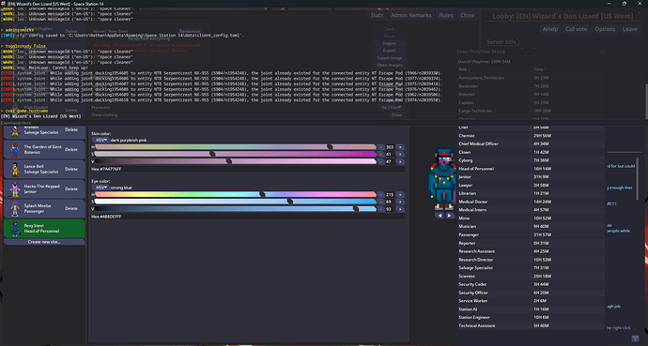Screen dimensions: 648x346
Task: Decrease skin value minus button
Action: pyautogui.click(x=380, y=161)
